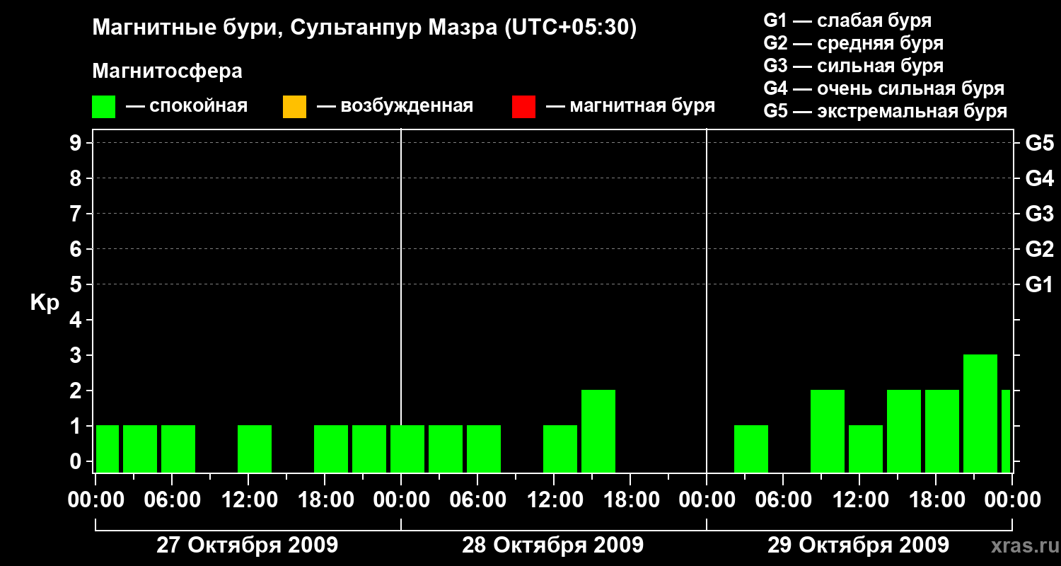Click the 18:00 Kp 2 bar on 29 October
1061x566 pixels.
(x=942, y=431)
